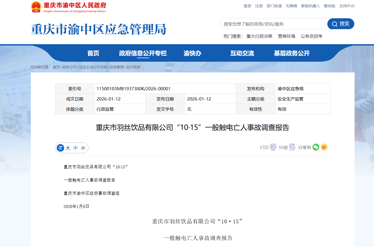Click the 登录 login link

(x=247, y=6)
